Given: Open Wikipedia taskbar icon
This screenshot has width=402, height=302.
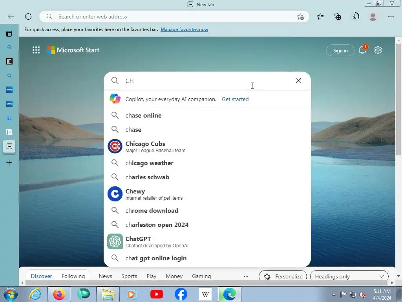Looking at the screenshot, I should pyautogui.click(x=205, y=294).
